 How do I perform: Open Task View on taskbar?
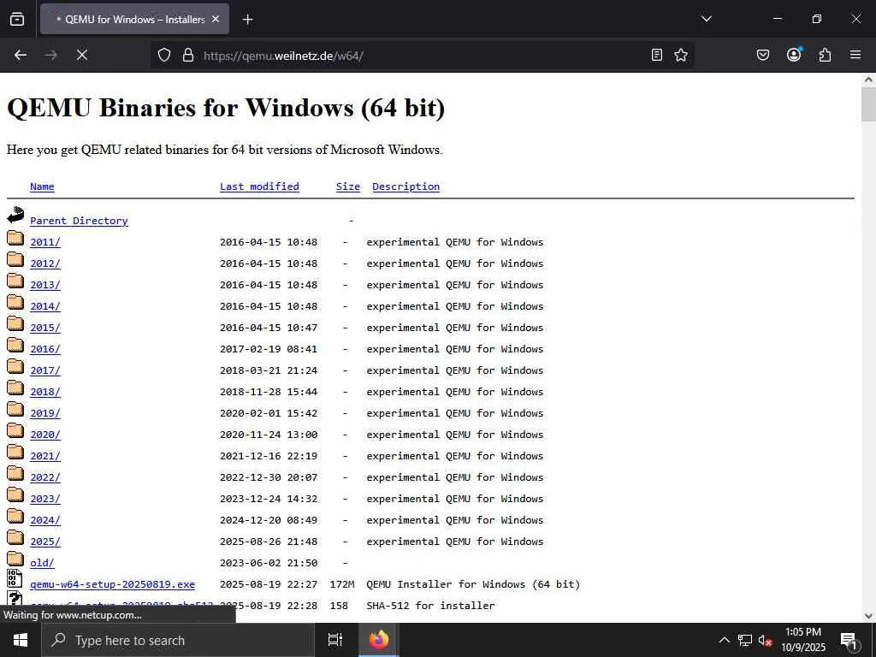(335, 640)
